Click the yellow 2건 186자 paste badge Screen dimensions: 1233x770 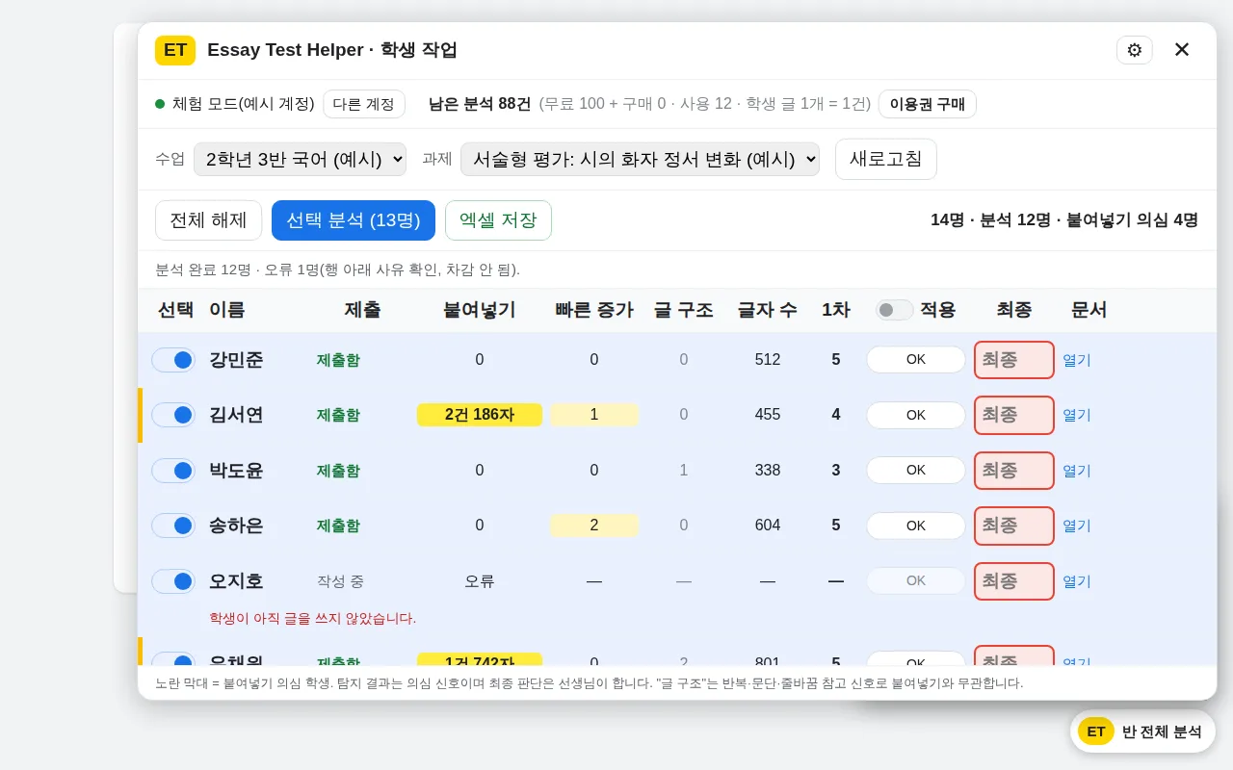(480, 415)
